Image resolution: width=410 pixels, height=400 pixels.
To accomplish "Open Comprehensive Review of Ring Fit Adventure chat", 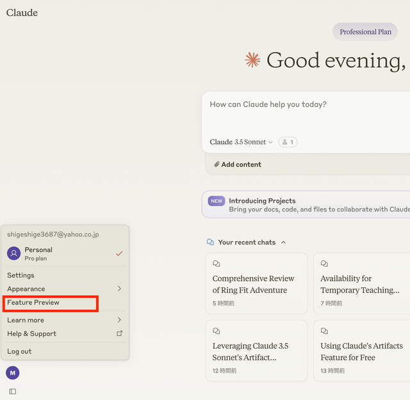I will pos(256,284).
